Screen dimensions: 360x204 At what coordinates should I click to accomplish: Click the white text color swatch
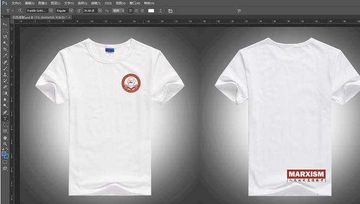point(151,10)
